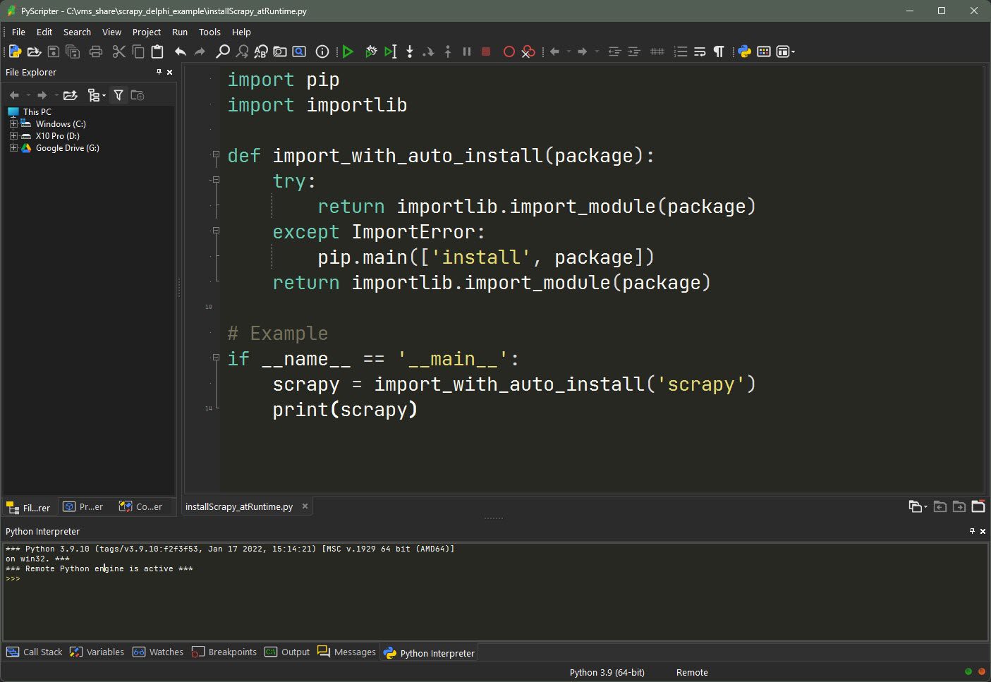
Task: Toggle the File Explorer filter icon
Action: [x=118, y=95]
